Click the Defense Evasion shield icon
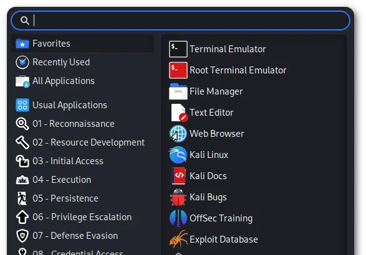The image size is (366, 255). click(x=22, y=236)
